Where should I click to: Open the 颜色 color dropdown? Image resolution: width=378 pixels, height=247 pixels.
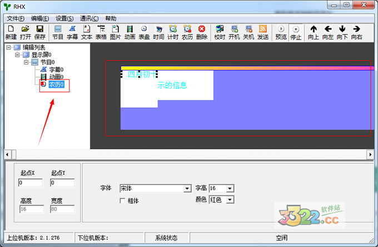coord(230,200)
